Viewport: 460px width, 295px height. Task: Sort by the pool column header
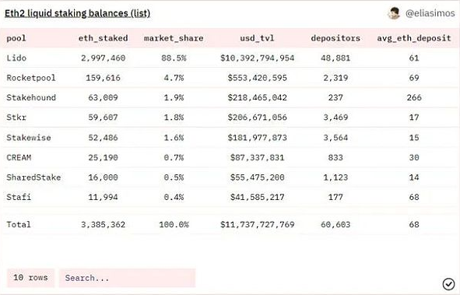point(16,38)
